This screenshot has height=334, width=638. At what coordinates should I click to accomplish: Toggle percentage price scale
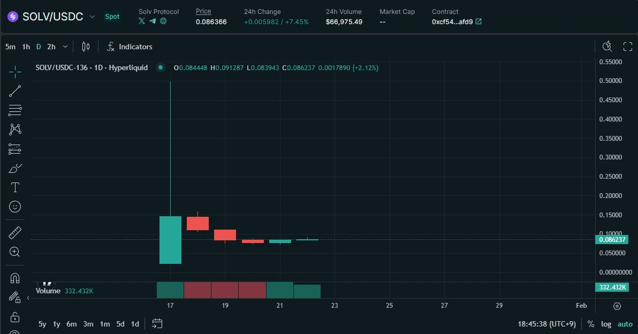click(591, 324)
